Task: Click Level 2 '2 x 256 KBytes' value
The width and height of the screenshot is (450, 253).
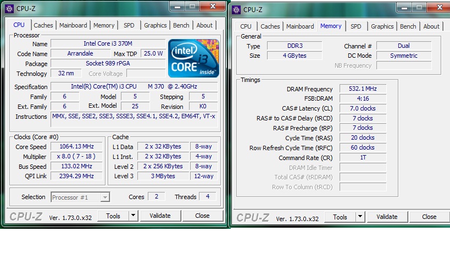Action: click(163, 166)
